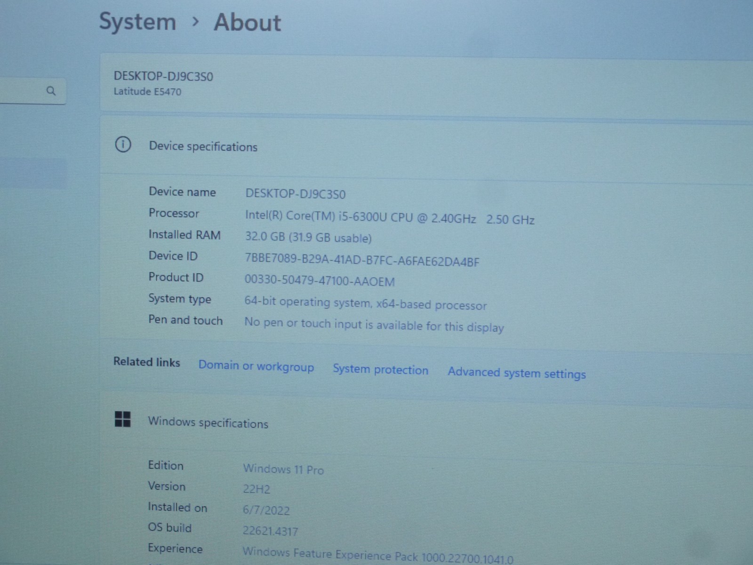Click the Device specifications info icon

pyautogui.click(x=123, y=145)
